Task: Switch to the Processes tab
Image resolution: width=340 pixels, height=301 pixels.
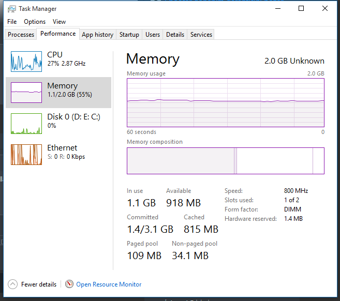Action: pos(21,35)
